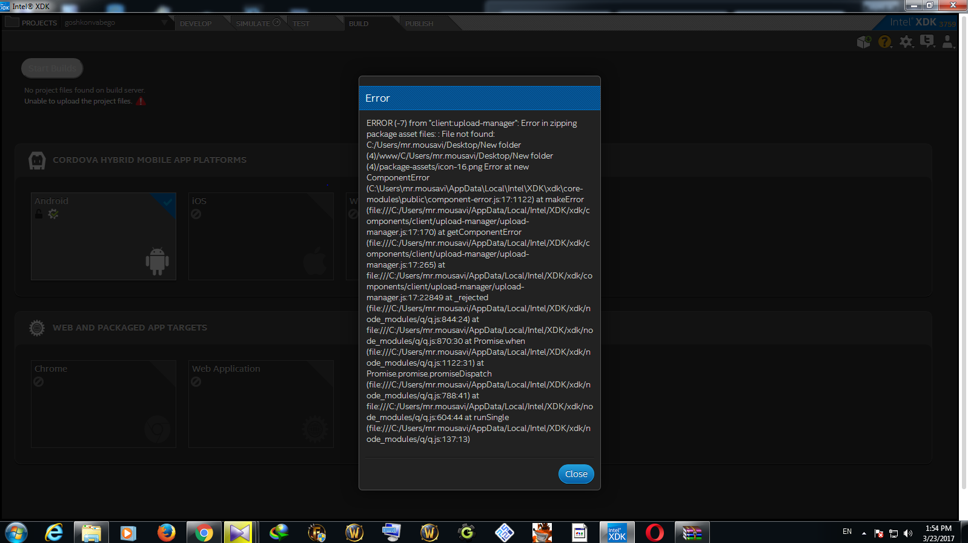Image resolution: width=968 pixels, height=543 pixels.
Task: Select the Chrome target tile
Action: click(104, 404)
